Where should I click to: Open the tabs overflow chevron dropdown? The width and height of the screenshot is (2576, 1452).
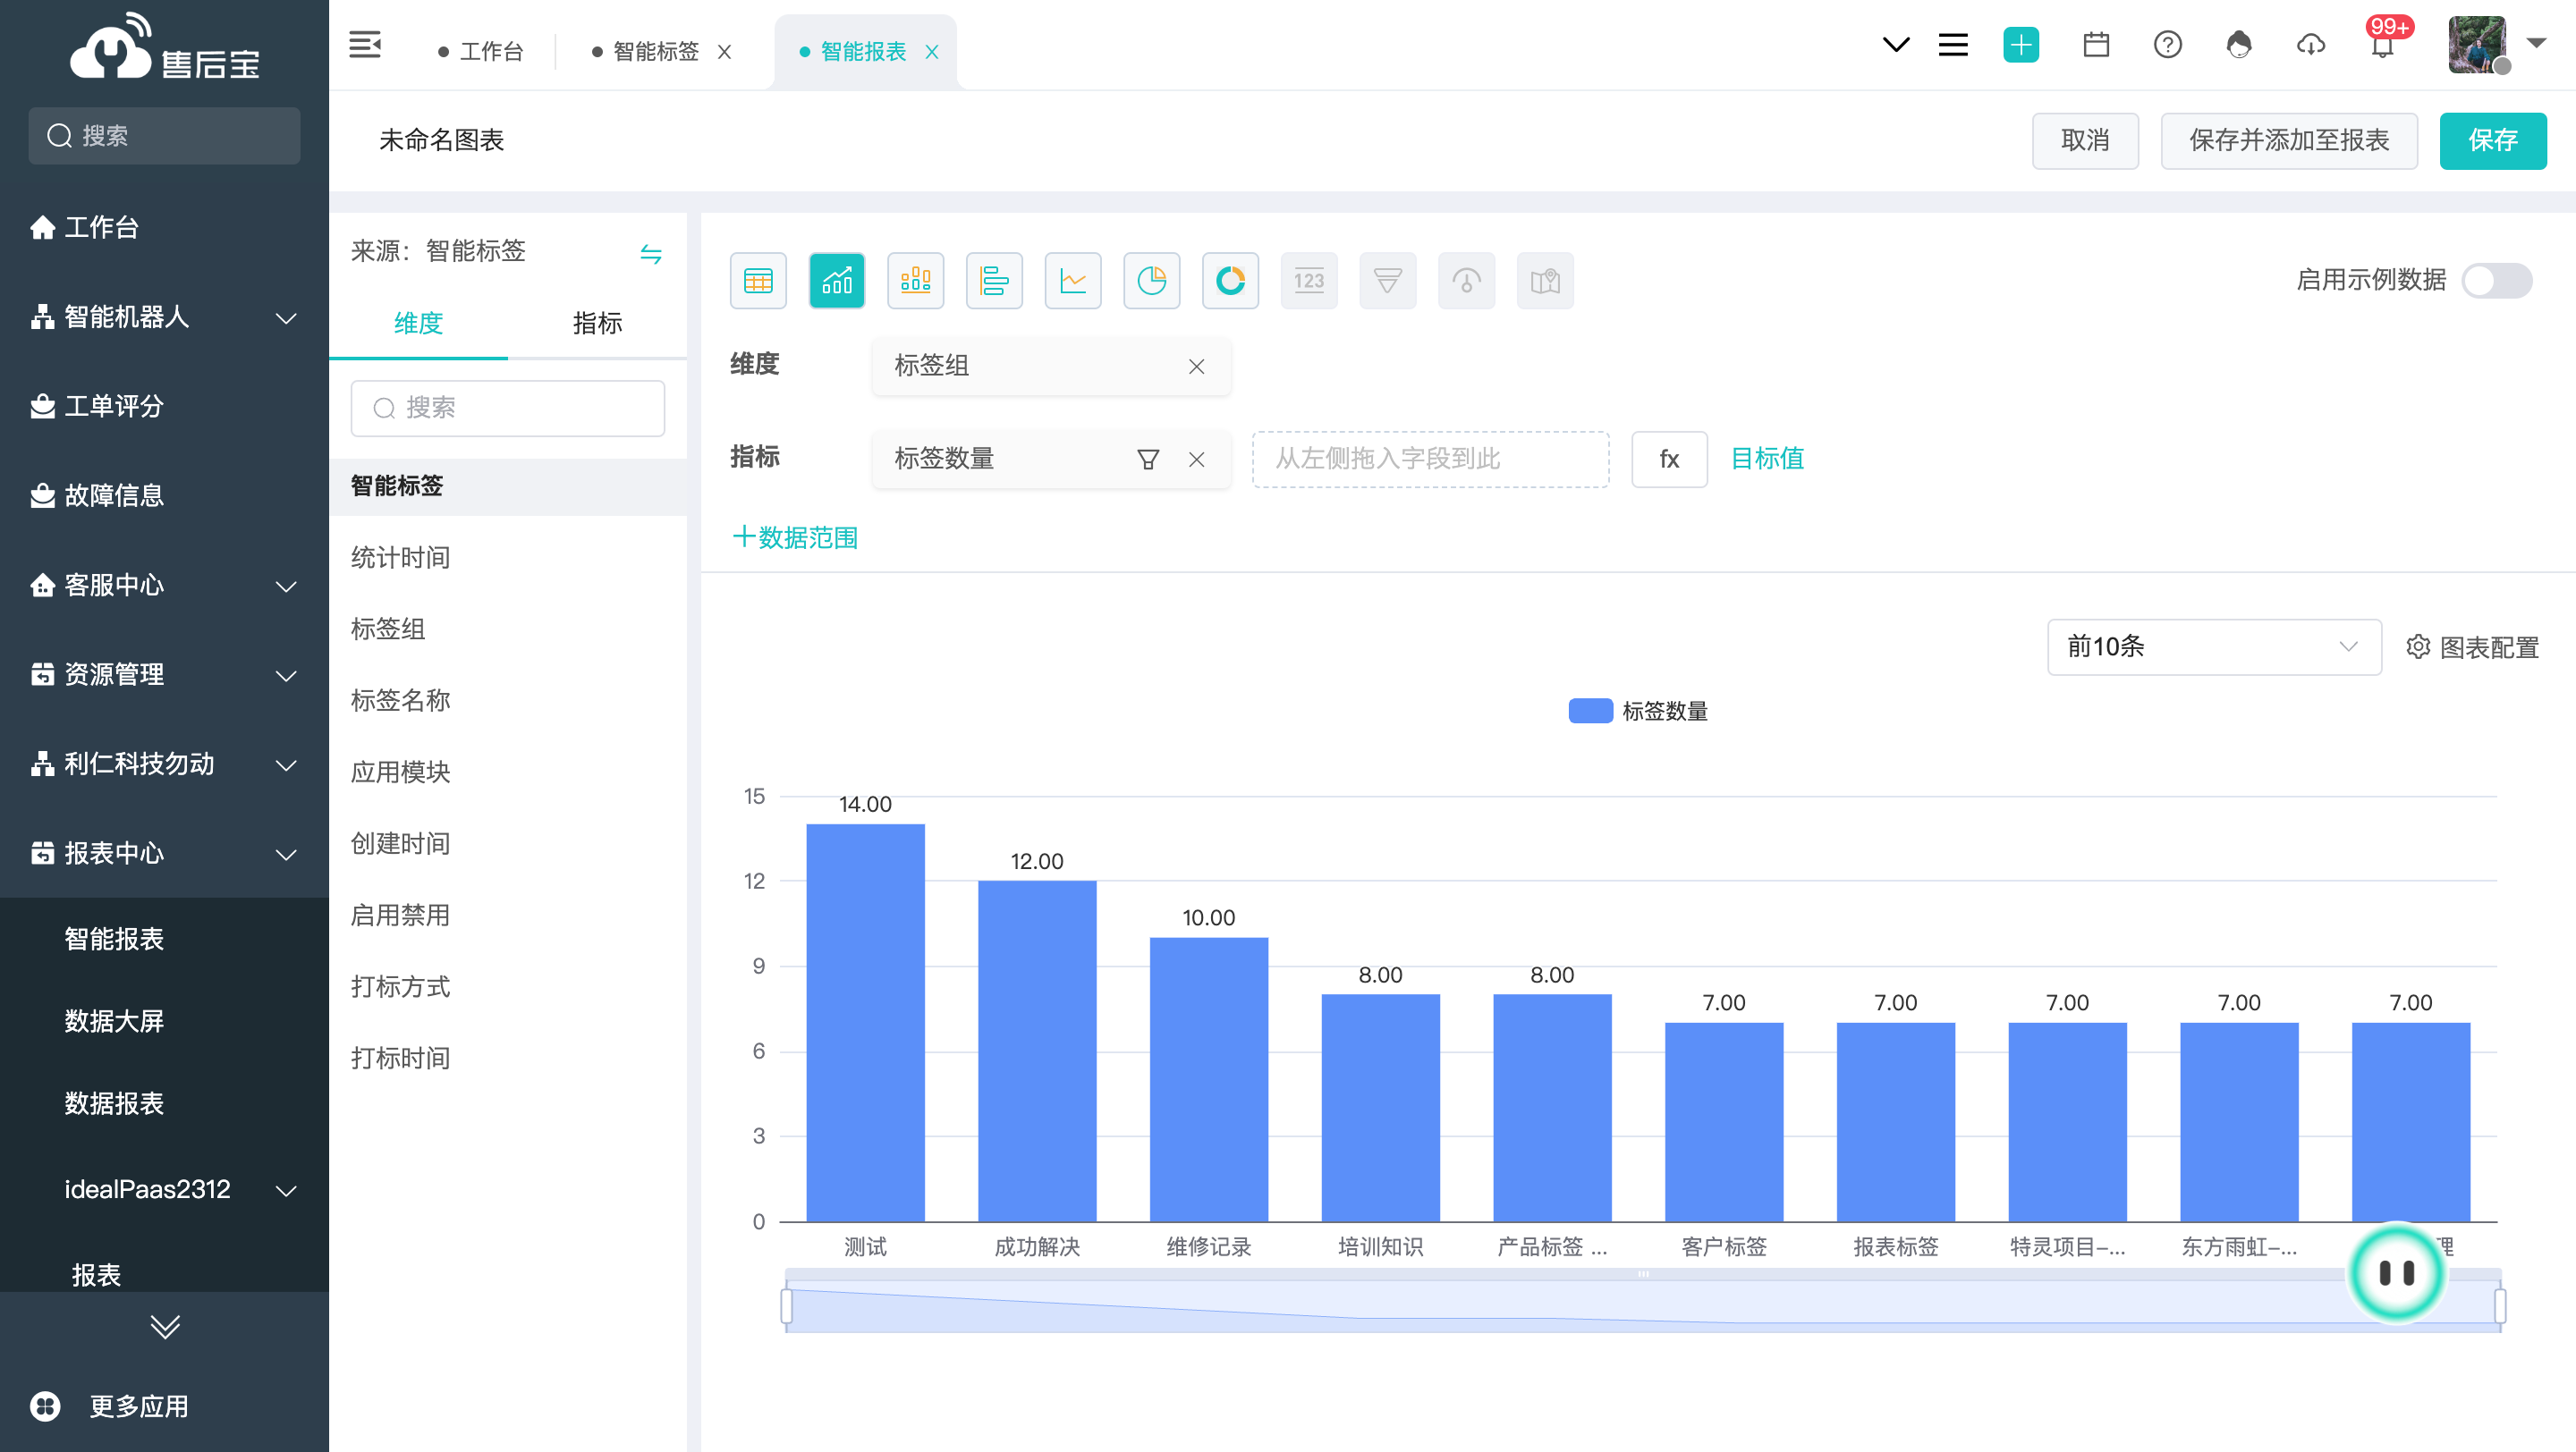point(1896,45)
